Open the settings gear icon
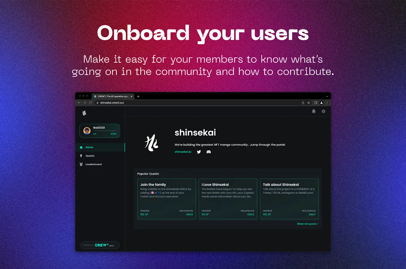Viewport: 406px width, 269px height. 324,112
